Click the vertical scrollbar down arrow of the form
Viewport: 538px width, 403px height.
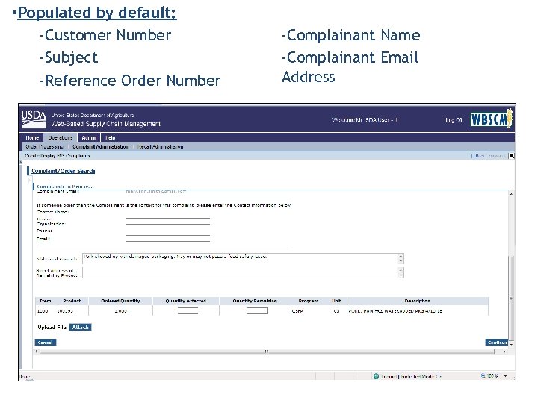click(x=511, y=343)
